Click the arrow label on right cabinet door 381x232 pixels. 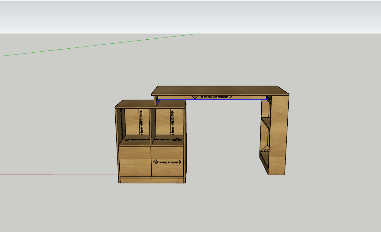(x=167, y=162)
